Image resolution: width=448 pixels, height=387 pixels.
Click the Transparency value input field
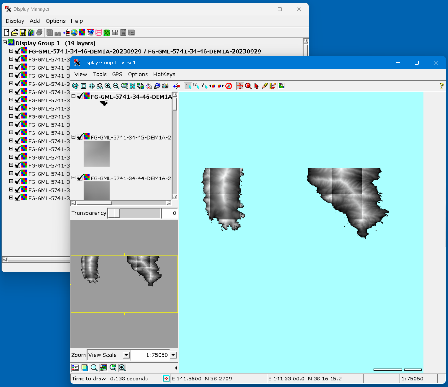click(x=169, y=213)
